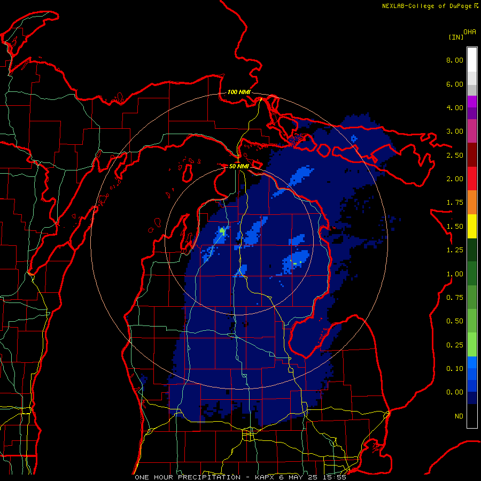
Task: Pick the green swatch beside 1.00
Action: point(472,274)
